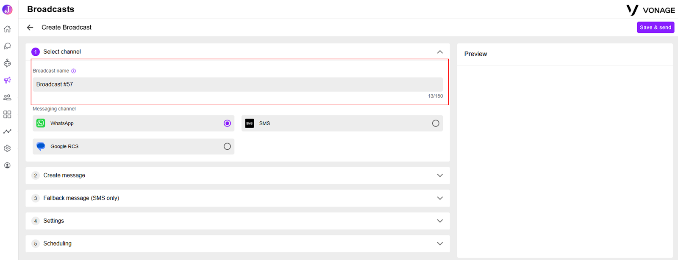Open the analytics line chart sidebar icon

[x=7, y=131]
